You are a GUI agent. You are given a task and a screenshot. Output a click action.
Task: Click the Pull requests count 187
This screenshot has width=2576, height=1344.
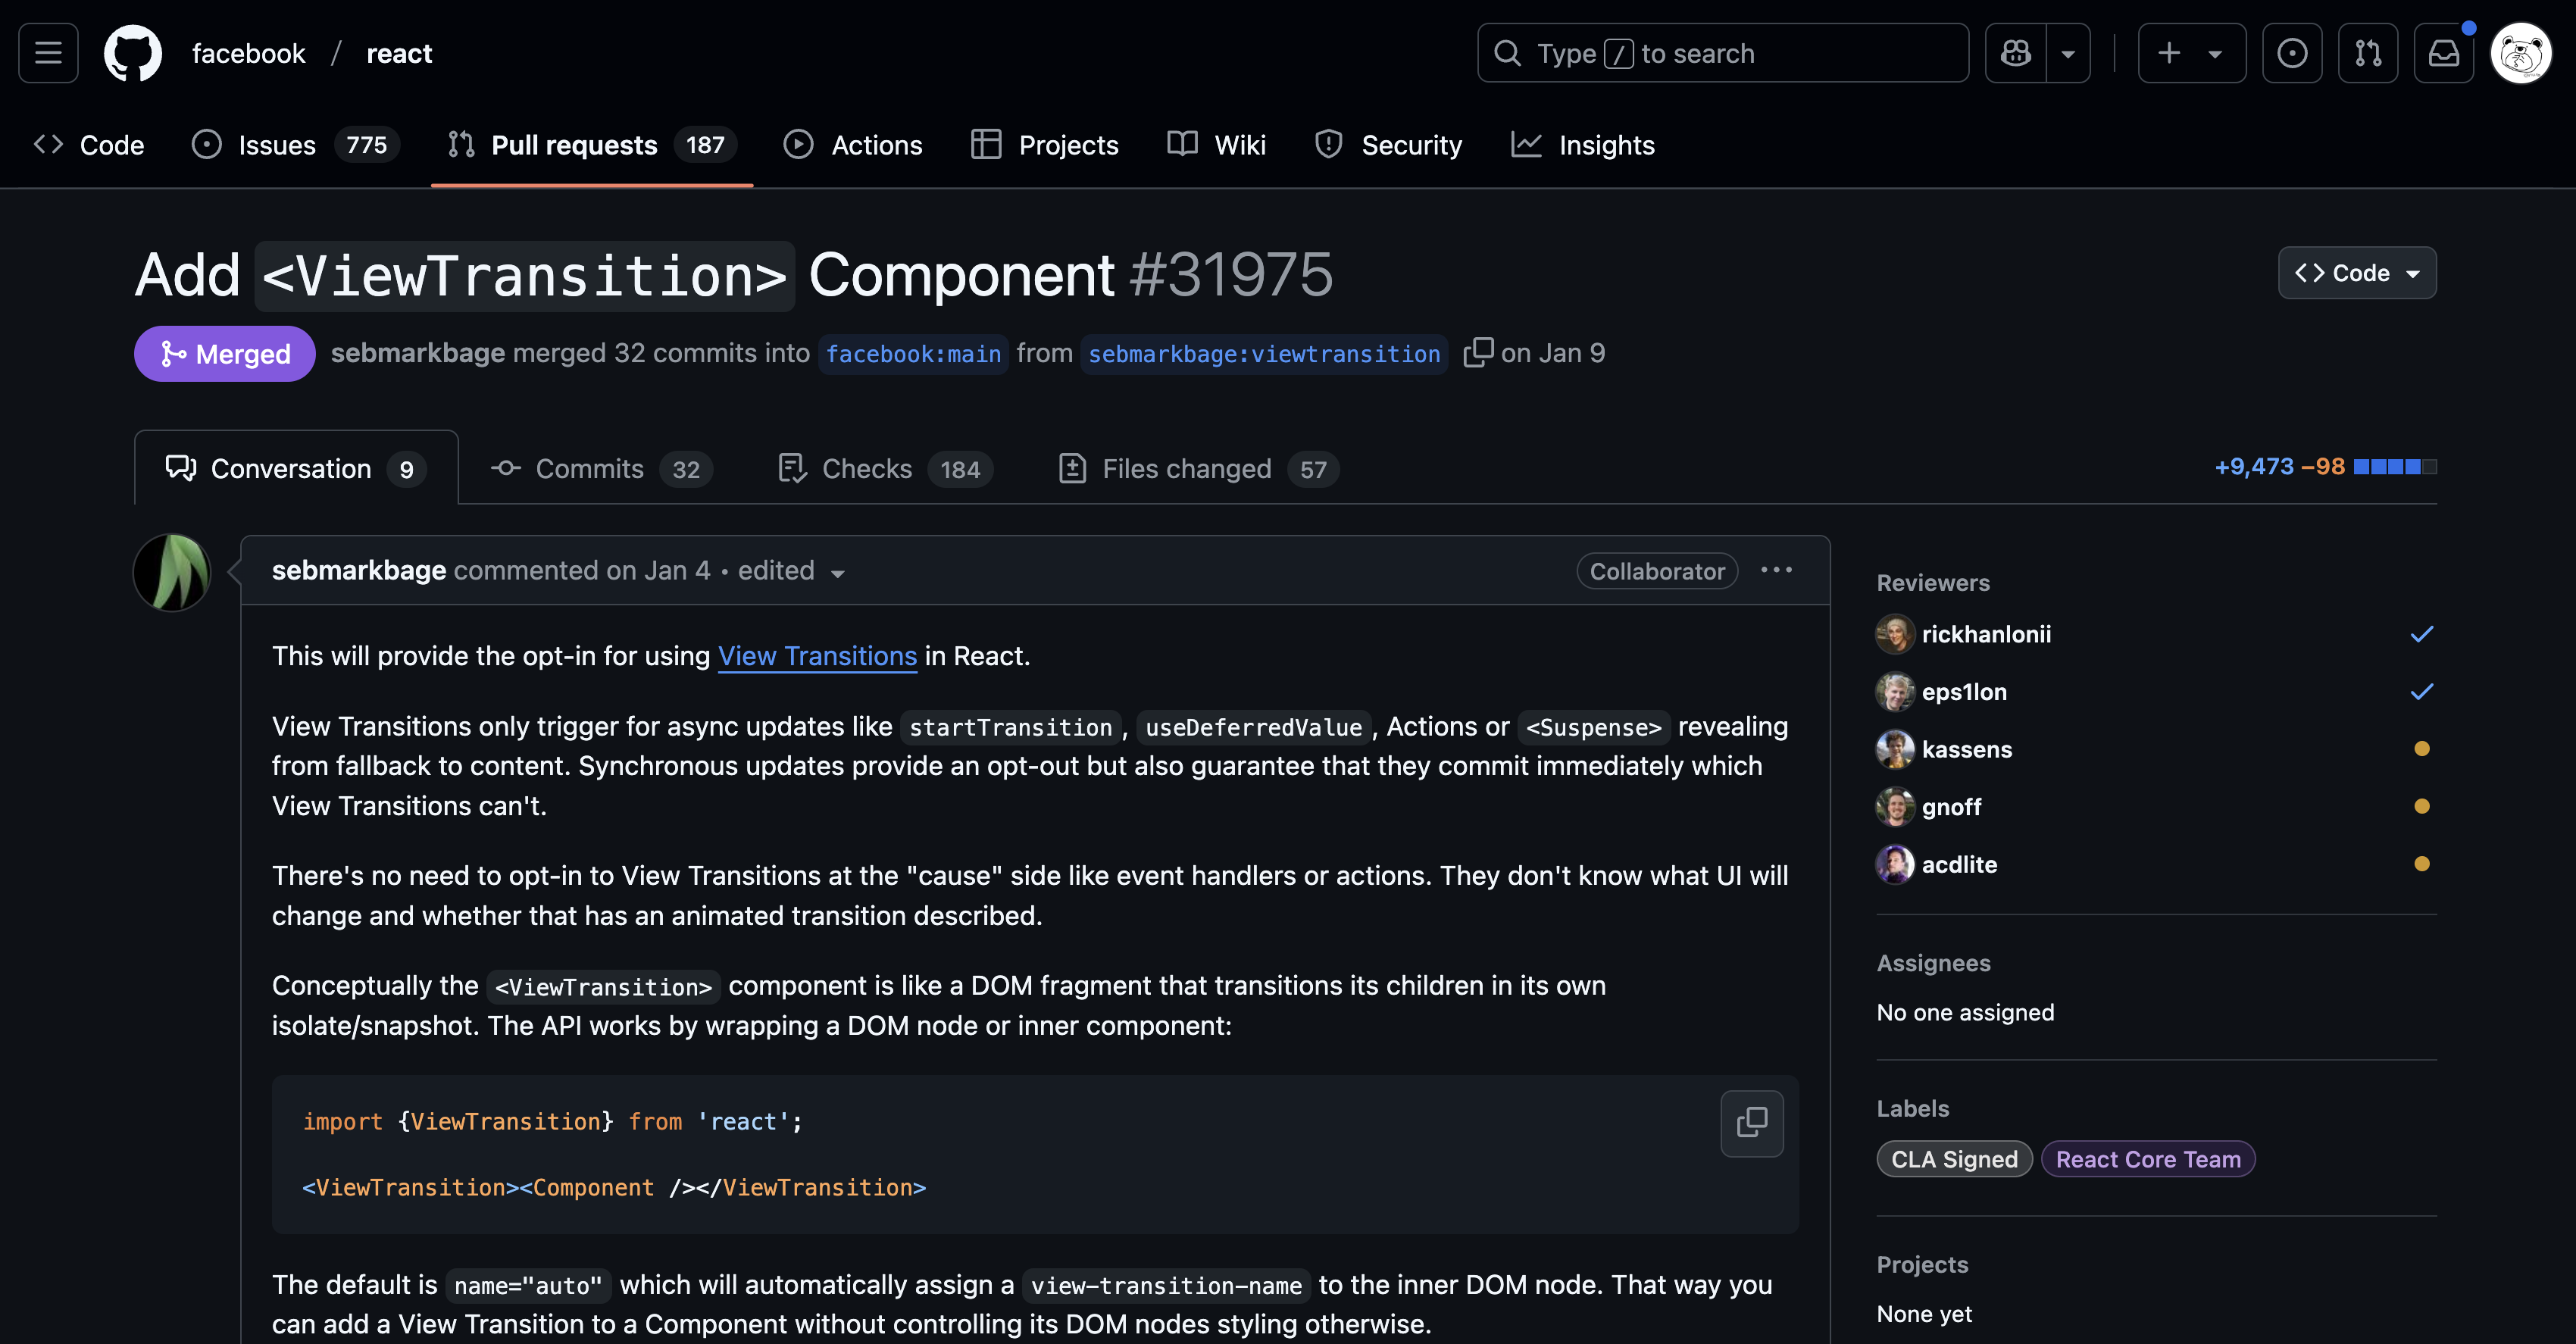[705, 145]
